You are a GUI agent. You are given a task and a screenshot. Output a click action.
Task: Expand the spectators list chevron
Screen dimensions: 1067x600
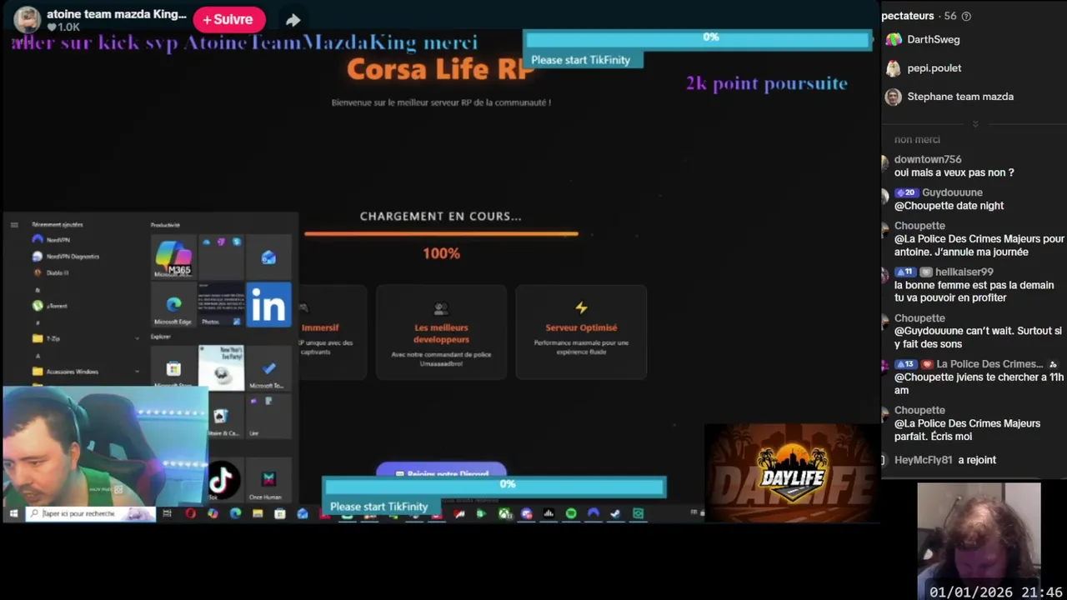pos(974,124)
